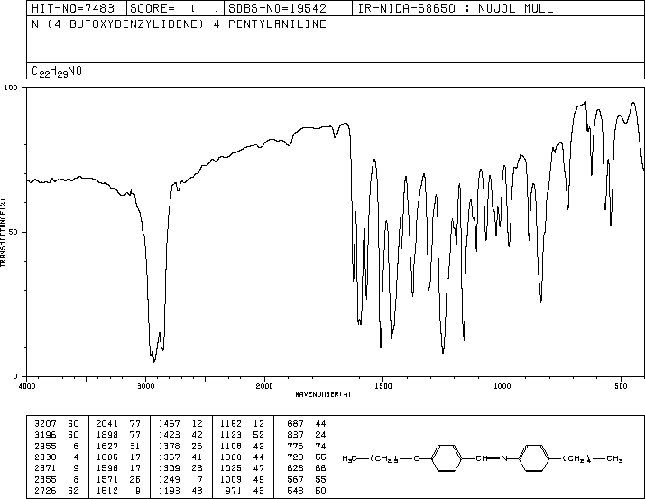Select compound name N-(4-BUTOXYBENZYLIDENE)-4-PENTYLANILINE

(179, 23)
